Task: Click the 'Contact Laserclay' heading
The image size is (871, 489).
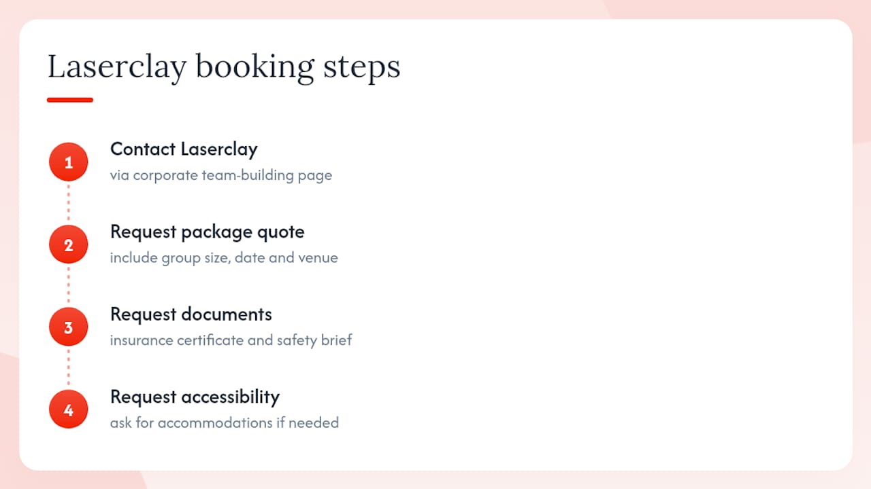Action: point(184,149)
